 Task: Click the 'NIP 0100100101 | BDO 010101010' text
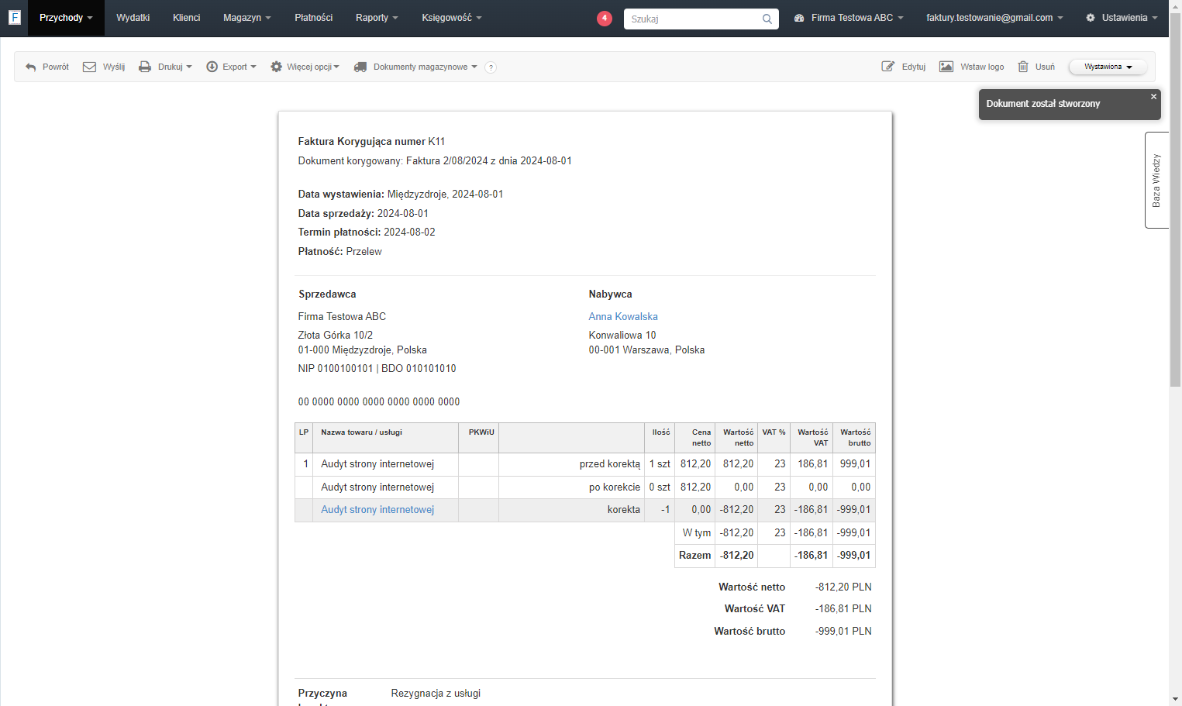(x=377, y=369)
